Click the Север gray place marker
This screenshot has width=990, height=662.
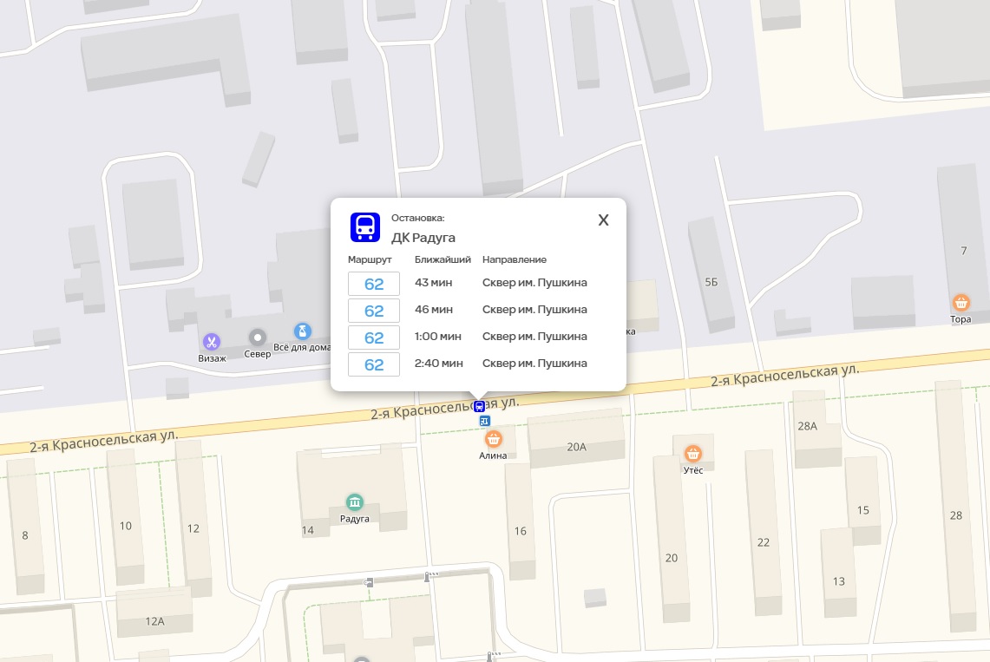point(257,338)
